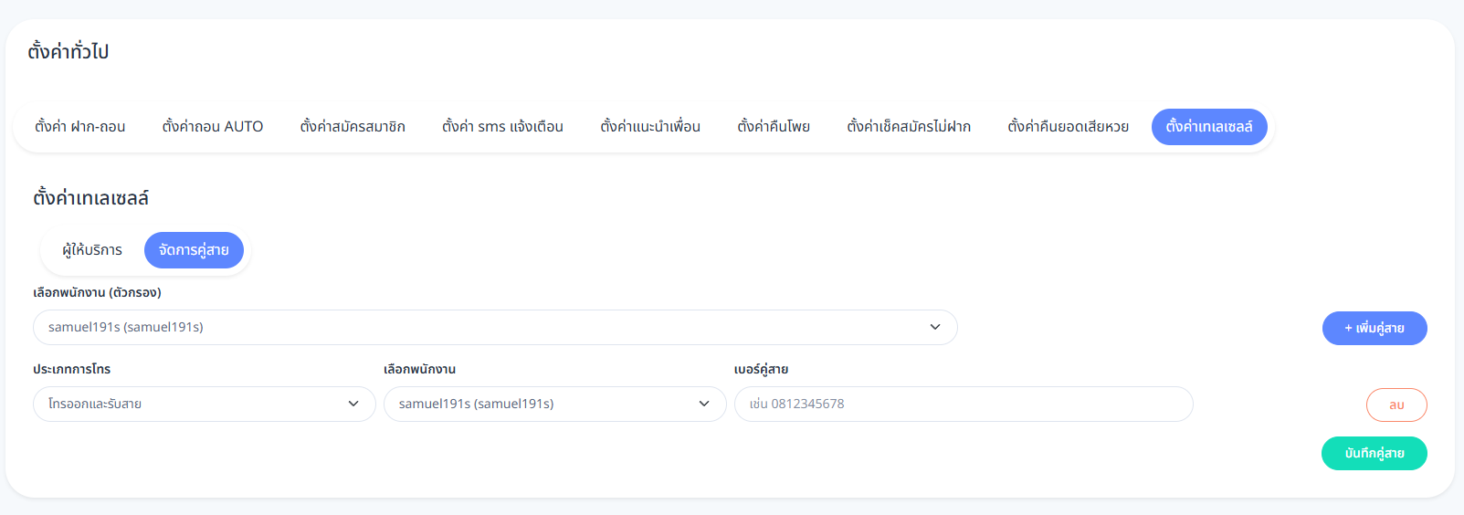Focus the เบอร์คู่สาย phone number field
Image resolution: width=1464 pixels, height=515 pixels.
[x=964, y=404]
